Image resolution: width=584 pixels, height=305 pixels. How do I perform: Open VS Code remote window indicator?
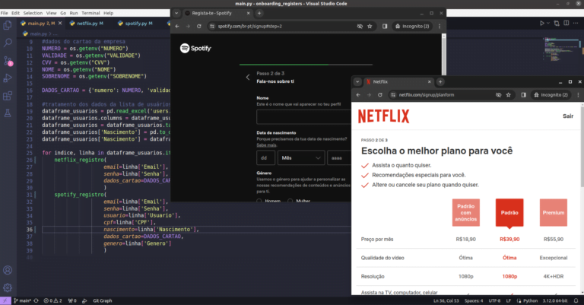coord(5,301)
